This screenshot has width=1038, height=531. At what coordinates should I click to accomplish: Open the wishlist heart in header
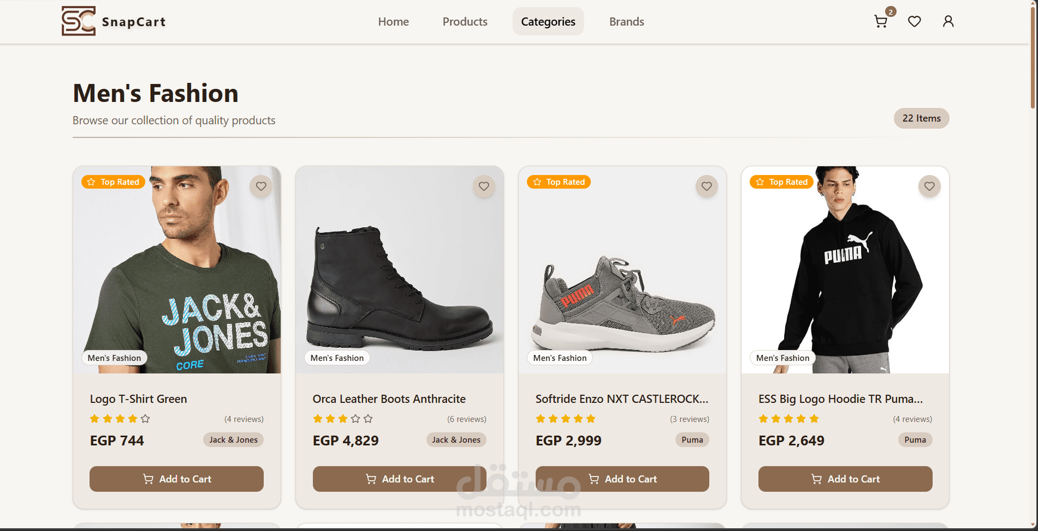tap(915, 22)
